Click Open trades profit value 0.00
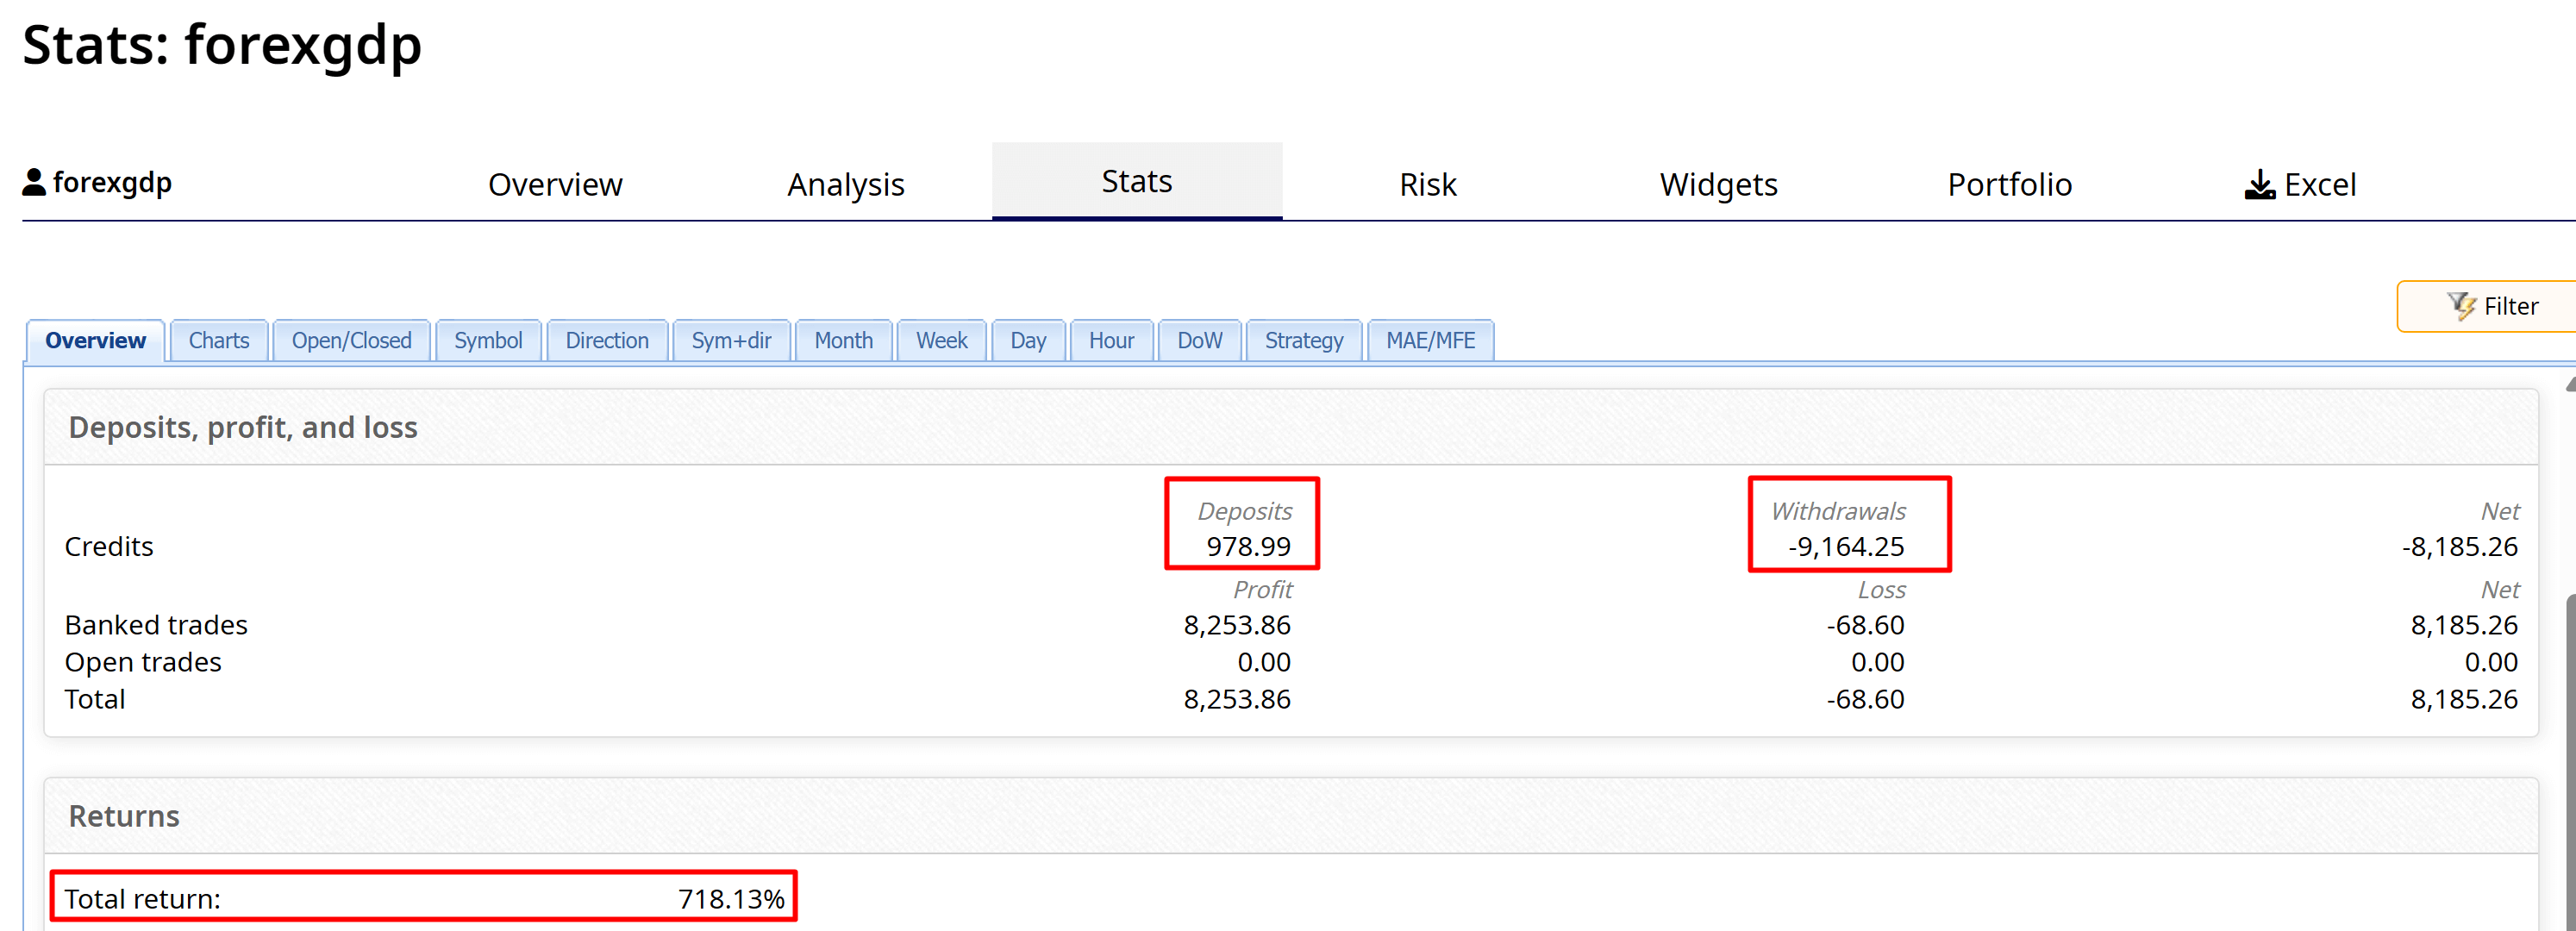 (x=1264, y=662)
